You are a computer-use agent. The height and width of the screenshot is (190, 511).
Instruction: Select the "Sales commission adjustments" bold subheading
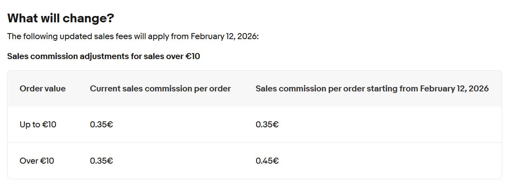[x=103, y=56]
